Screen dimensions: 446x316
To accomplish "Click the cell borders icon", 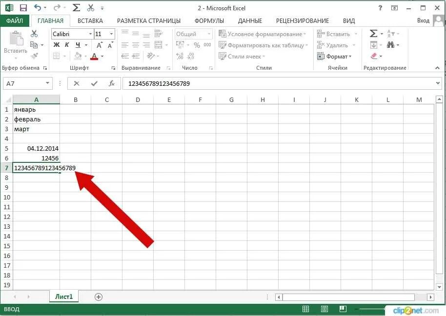I will click(57, 56).
